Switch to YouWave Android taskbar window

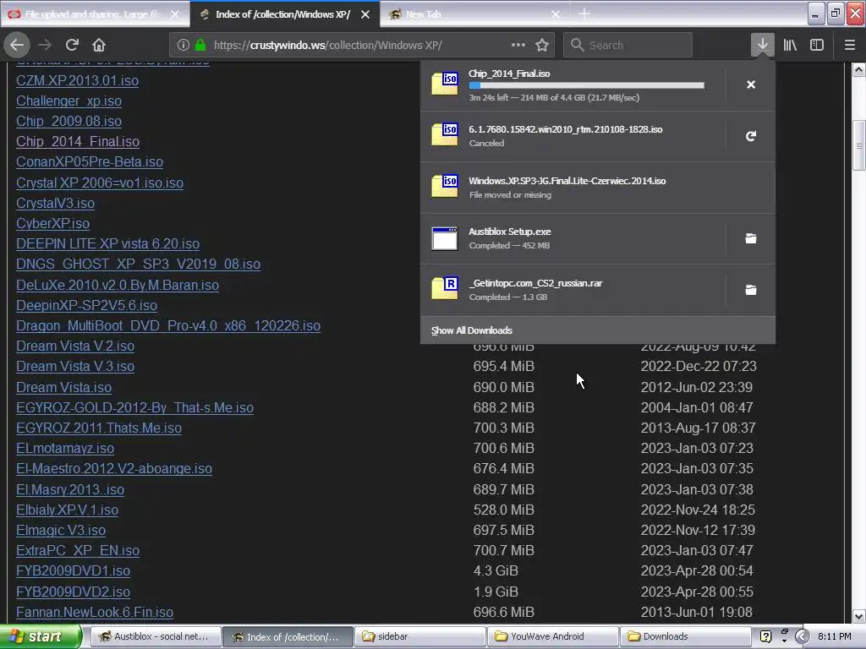(x=551, y=636)
